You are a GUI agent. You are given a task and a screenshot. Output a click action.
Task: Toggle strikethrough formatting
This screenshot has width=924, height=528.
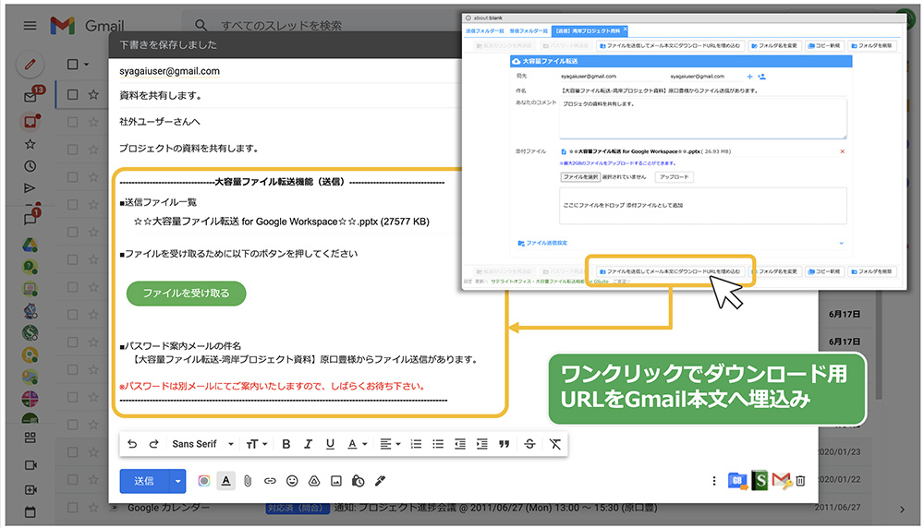coord(529,444)
